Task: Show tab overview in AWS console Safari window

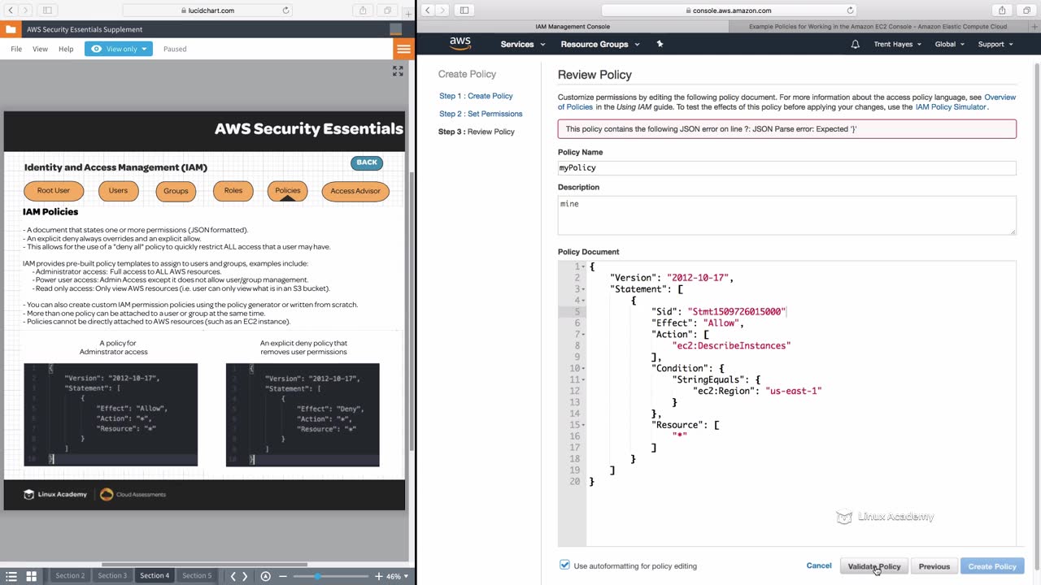Action: pos(1026,11)
